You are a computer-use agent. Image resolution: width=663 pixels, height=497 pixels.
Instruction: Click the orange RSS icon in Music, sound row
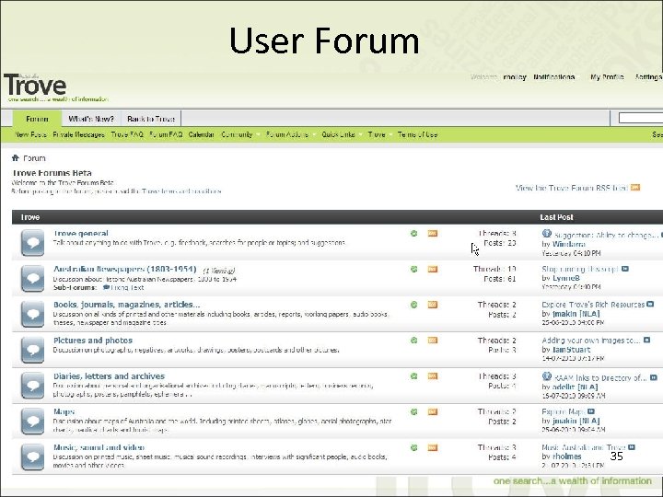pos(433,447)
